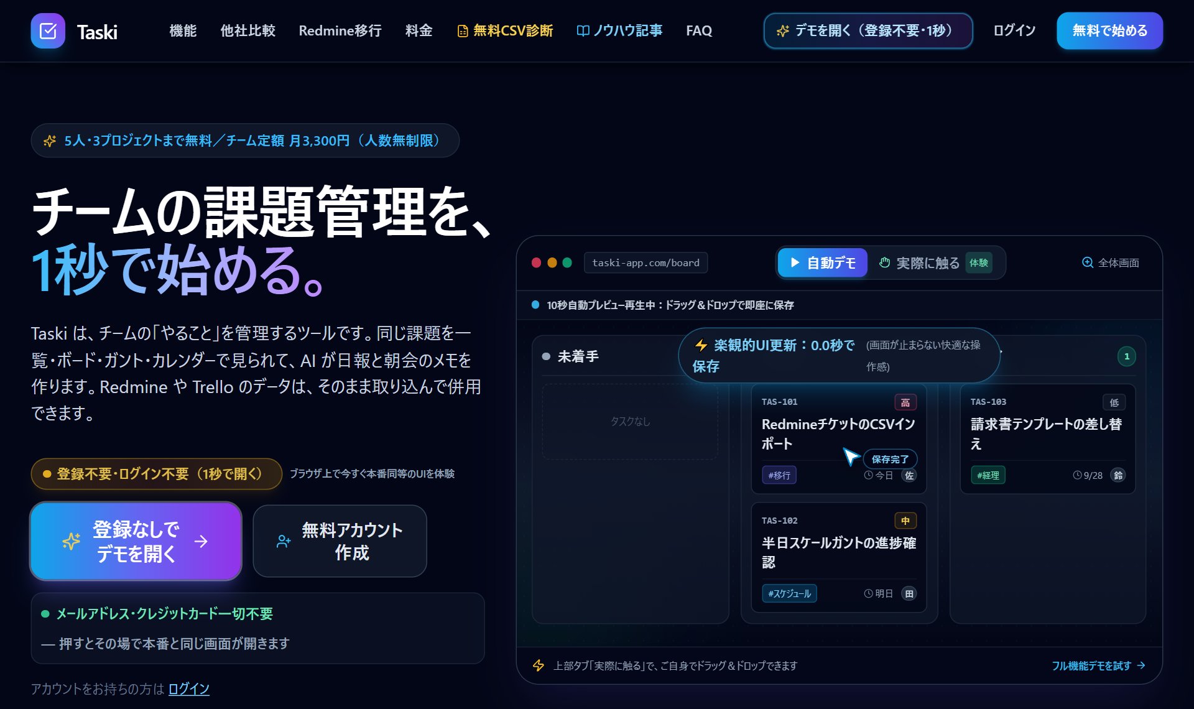Viewport: 1194px width, 709px height.
Task: Click the 低 priority badge on TAS-103
Action: (1114, 402)
